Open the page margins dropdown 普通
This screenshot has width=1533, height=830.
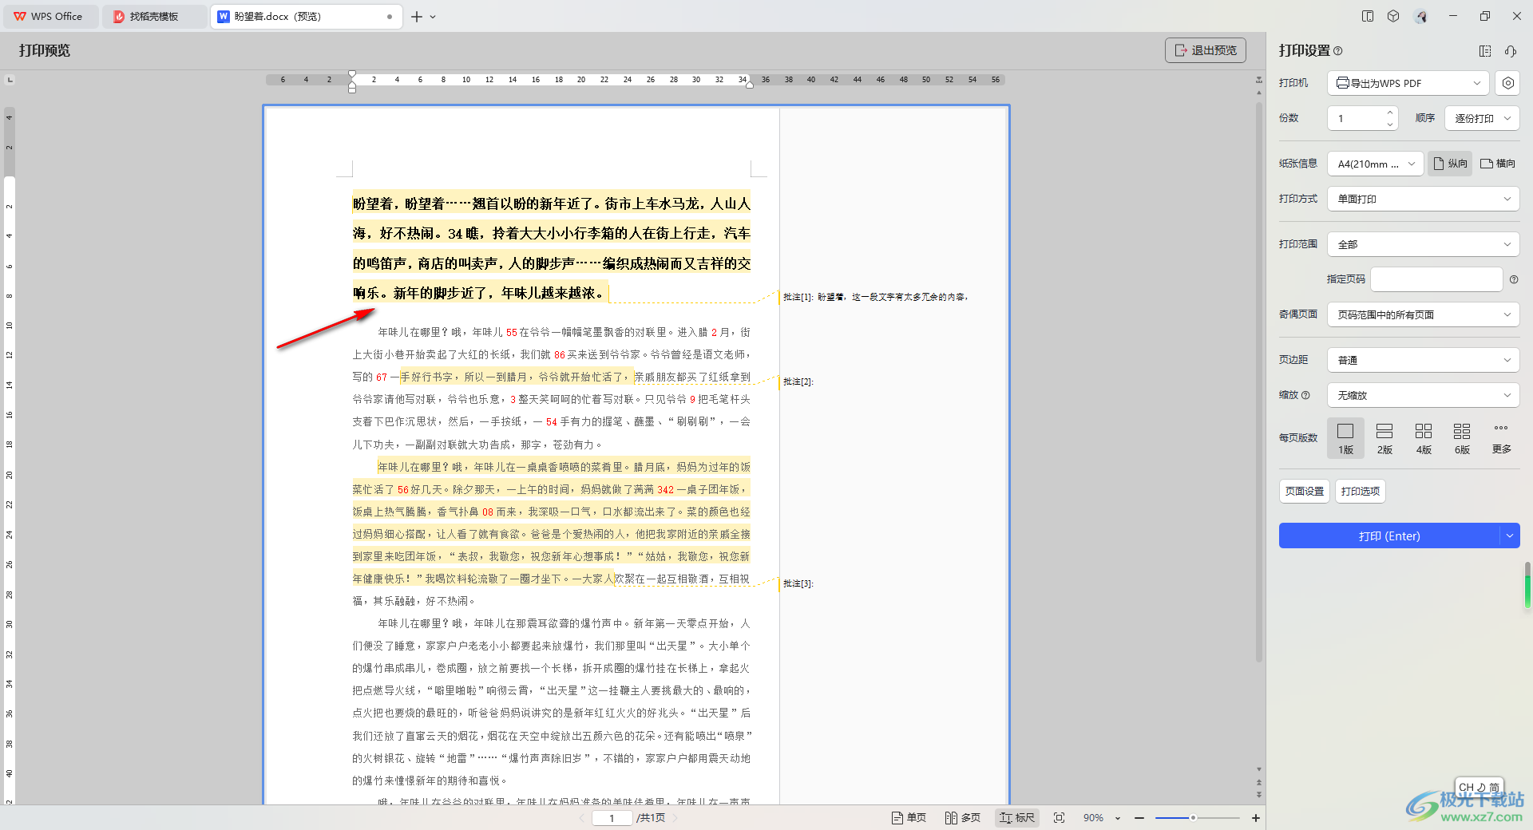[x=1423, y=360]
